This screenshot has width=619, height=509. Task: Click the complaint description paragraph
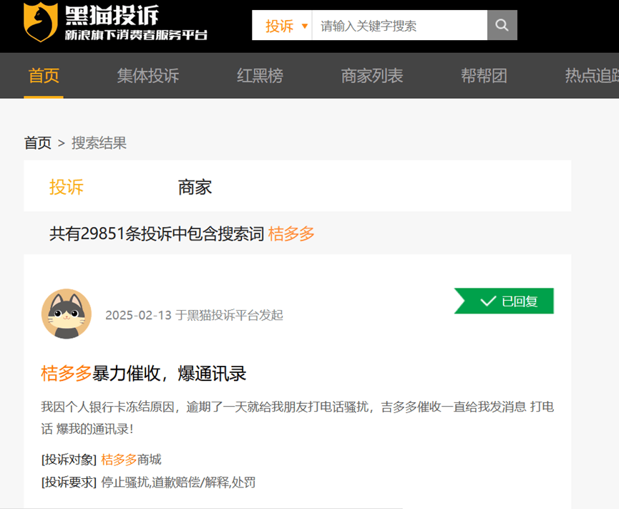298,418
